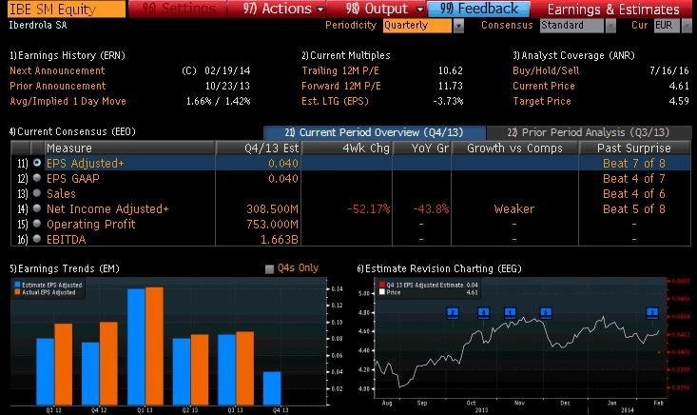Click the Prior Announcement date 10/23/13
The width and height of the screenshot is (697, 415).
tap(227, 86)
